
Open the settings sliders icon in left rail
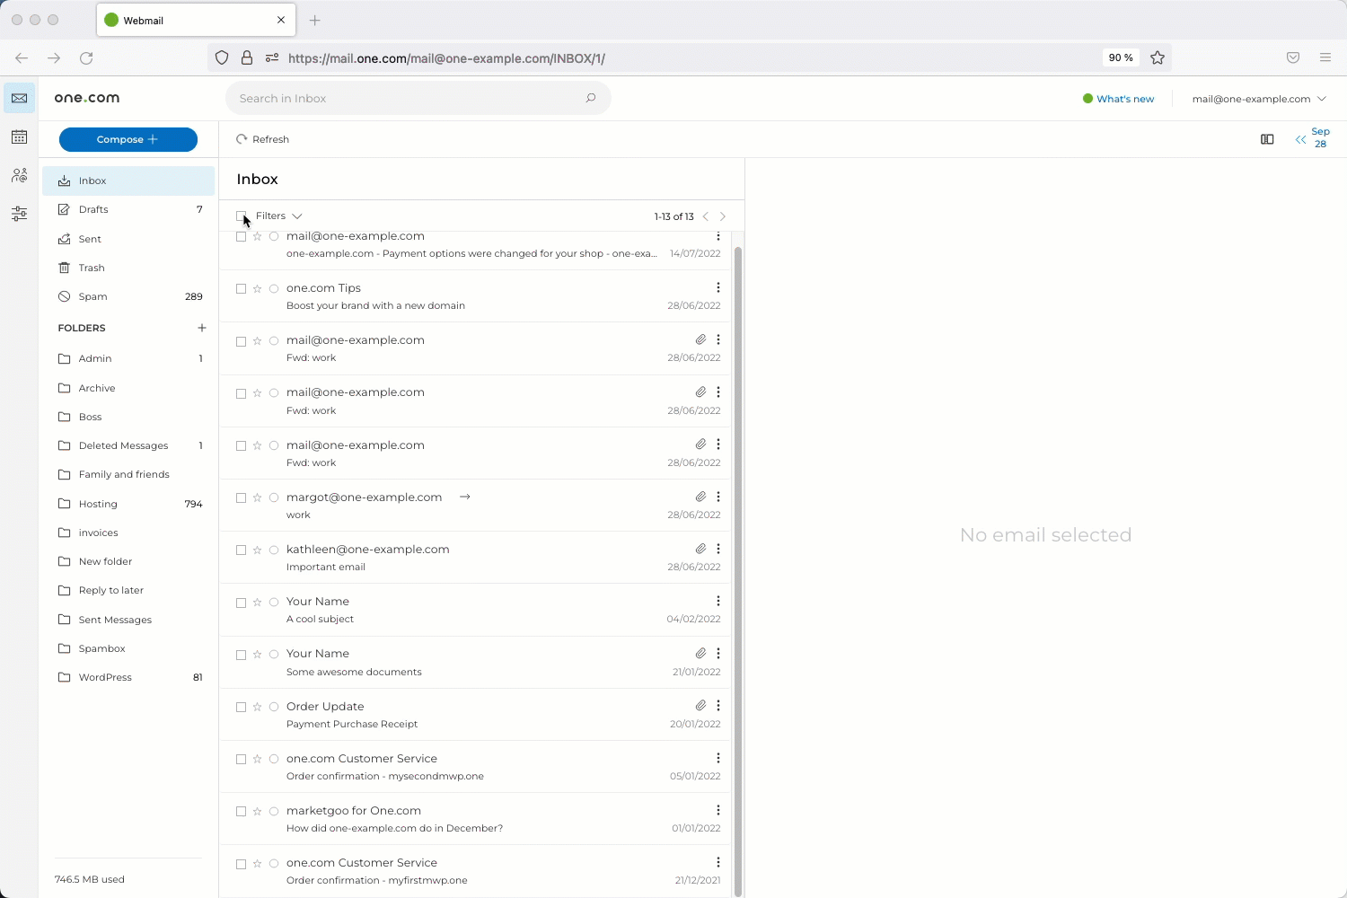[x=19, y=214]
